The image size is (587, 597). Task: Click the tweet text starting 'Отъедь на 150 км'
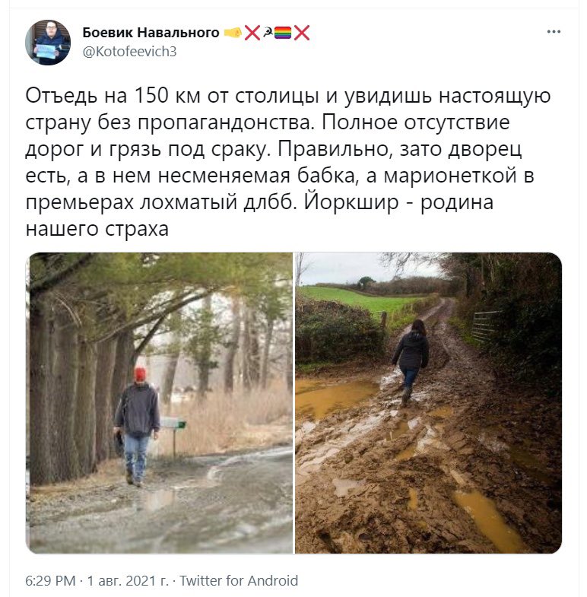click(x=287, y=162)
